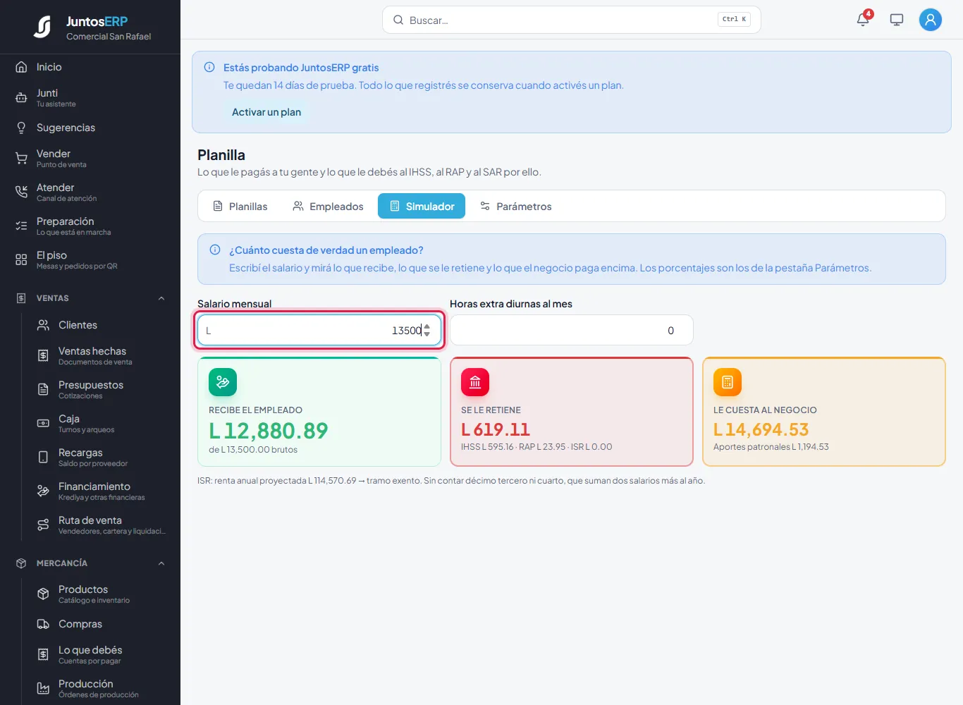This screenshot has height=705, width=963.
Task: Focus the Buscar search field
Action: pos(572,20)
